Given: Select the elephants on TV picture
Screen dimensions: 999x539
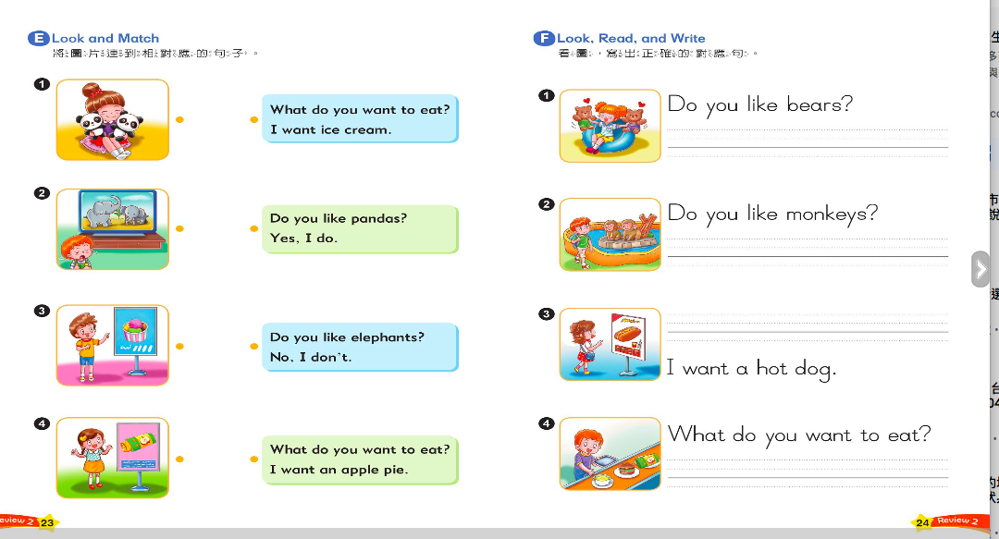Looking at the screenshot, I should [112, 229].
